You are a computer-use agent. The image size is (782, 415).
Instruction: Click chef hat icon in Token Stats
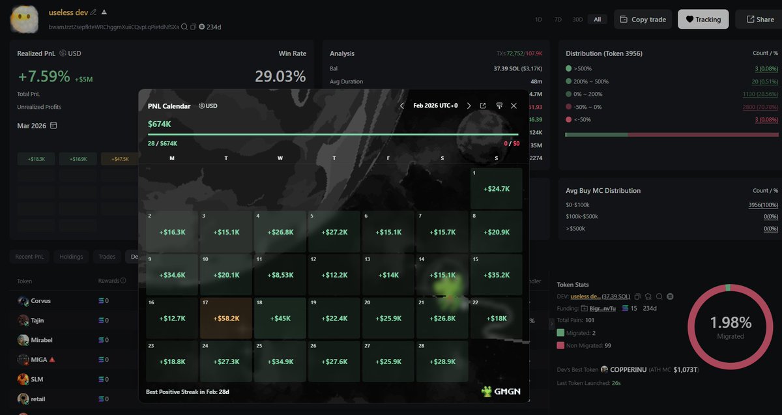coord(648,296)
